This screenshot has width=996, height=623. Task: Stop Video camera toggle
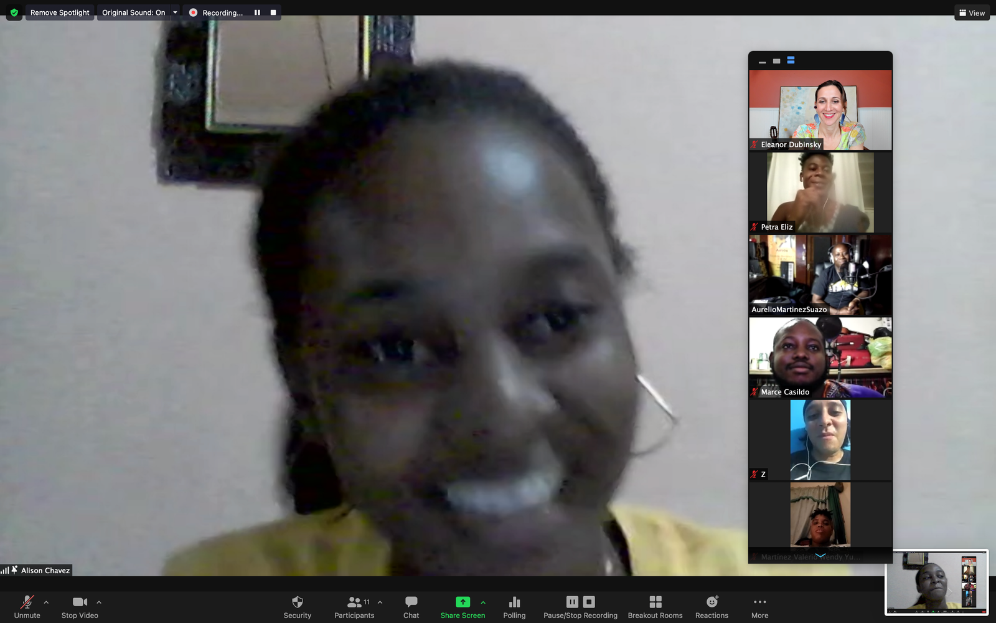[x=80, y=607]
